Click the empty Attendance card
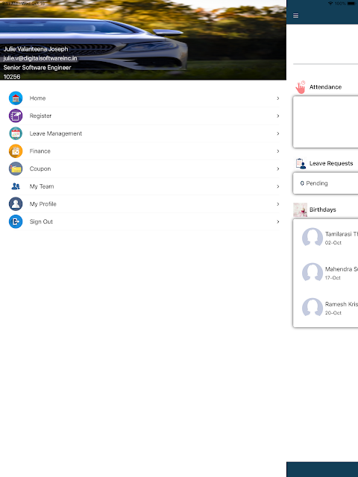The width and height of the screenshot is (358, 477). tap(325, 122)
